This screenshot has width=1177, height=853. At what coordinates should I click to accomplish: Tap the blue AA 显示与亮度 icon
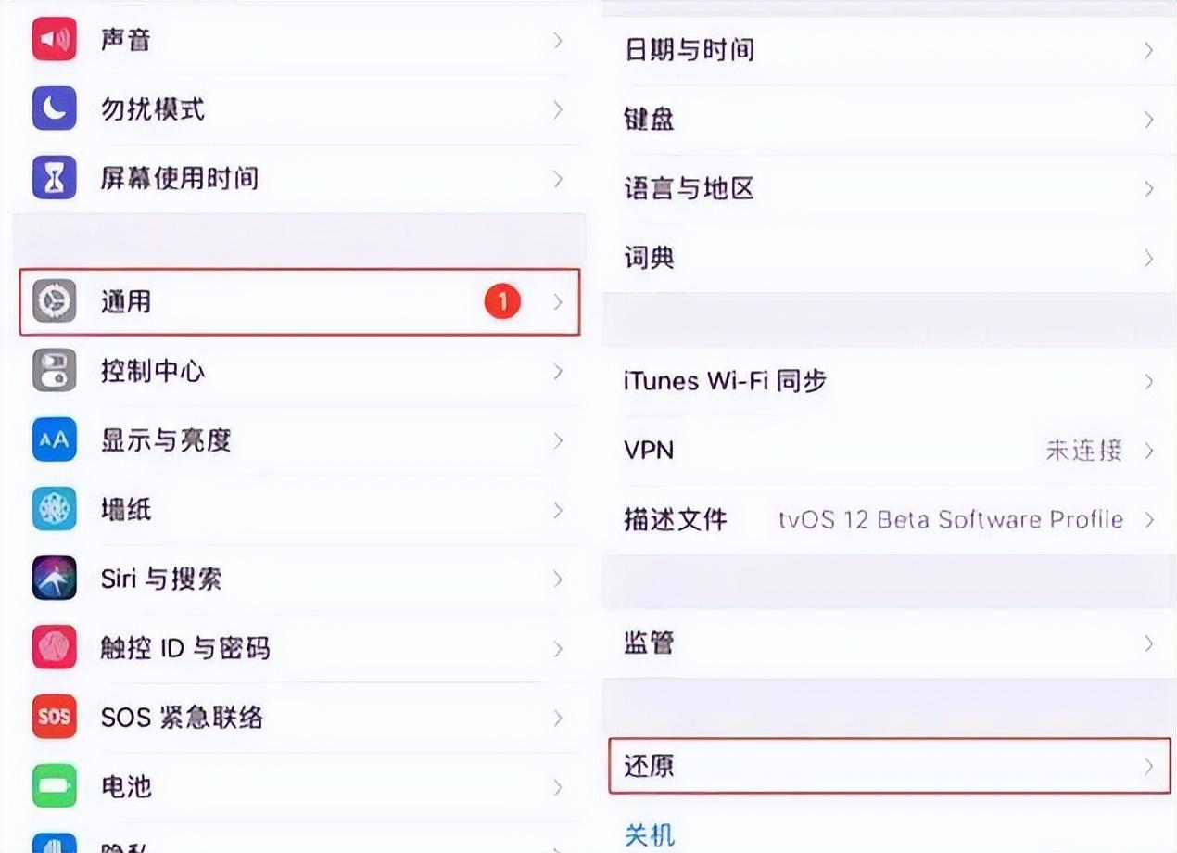click(x=55, y=440)
